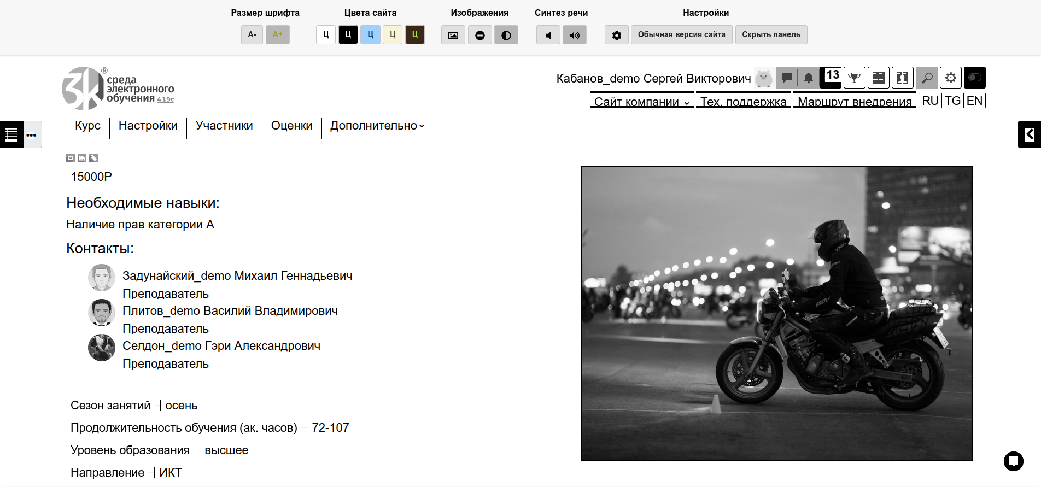
Task: Open the Маршрут внедрения link
Action: tap(855, 102)
